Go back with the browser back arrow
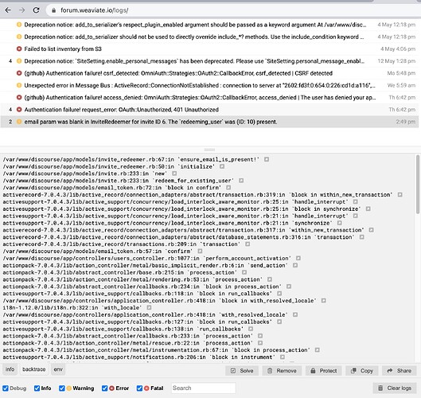Viewport: 421px width, 398px height. pyautogui.click(x=8, y=10)
